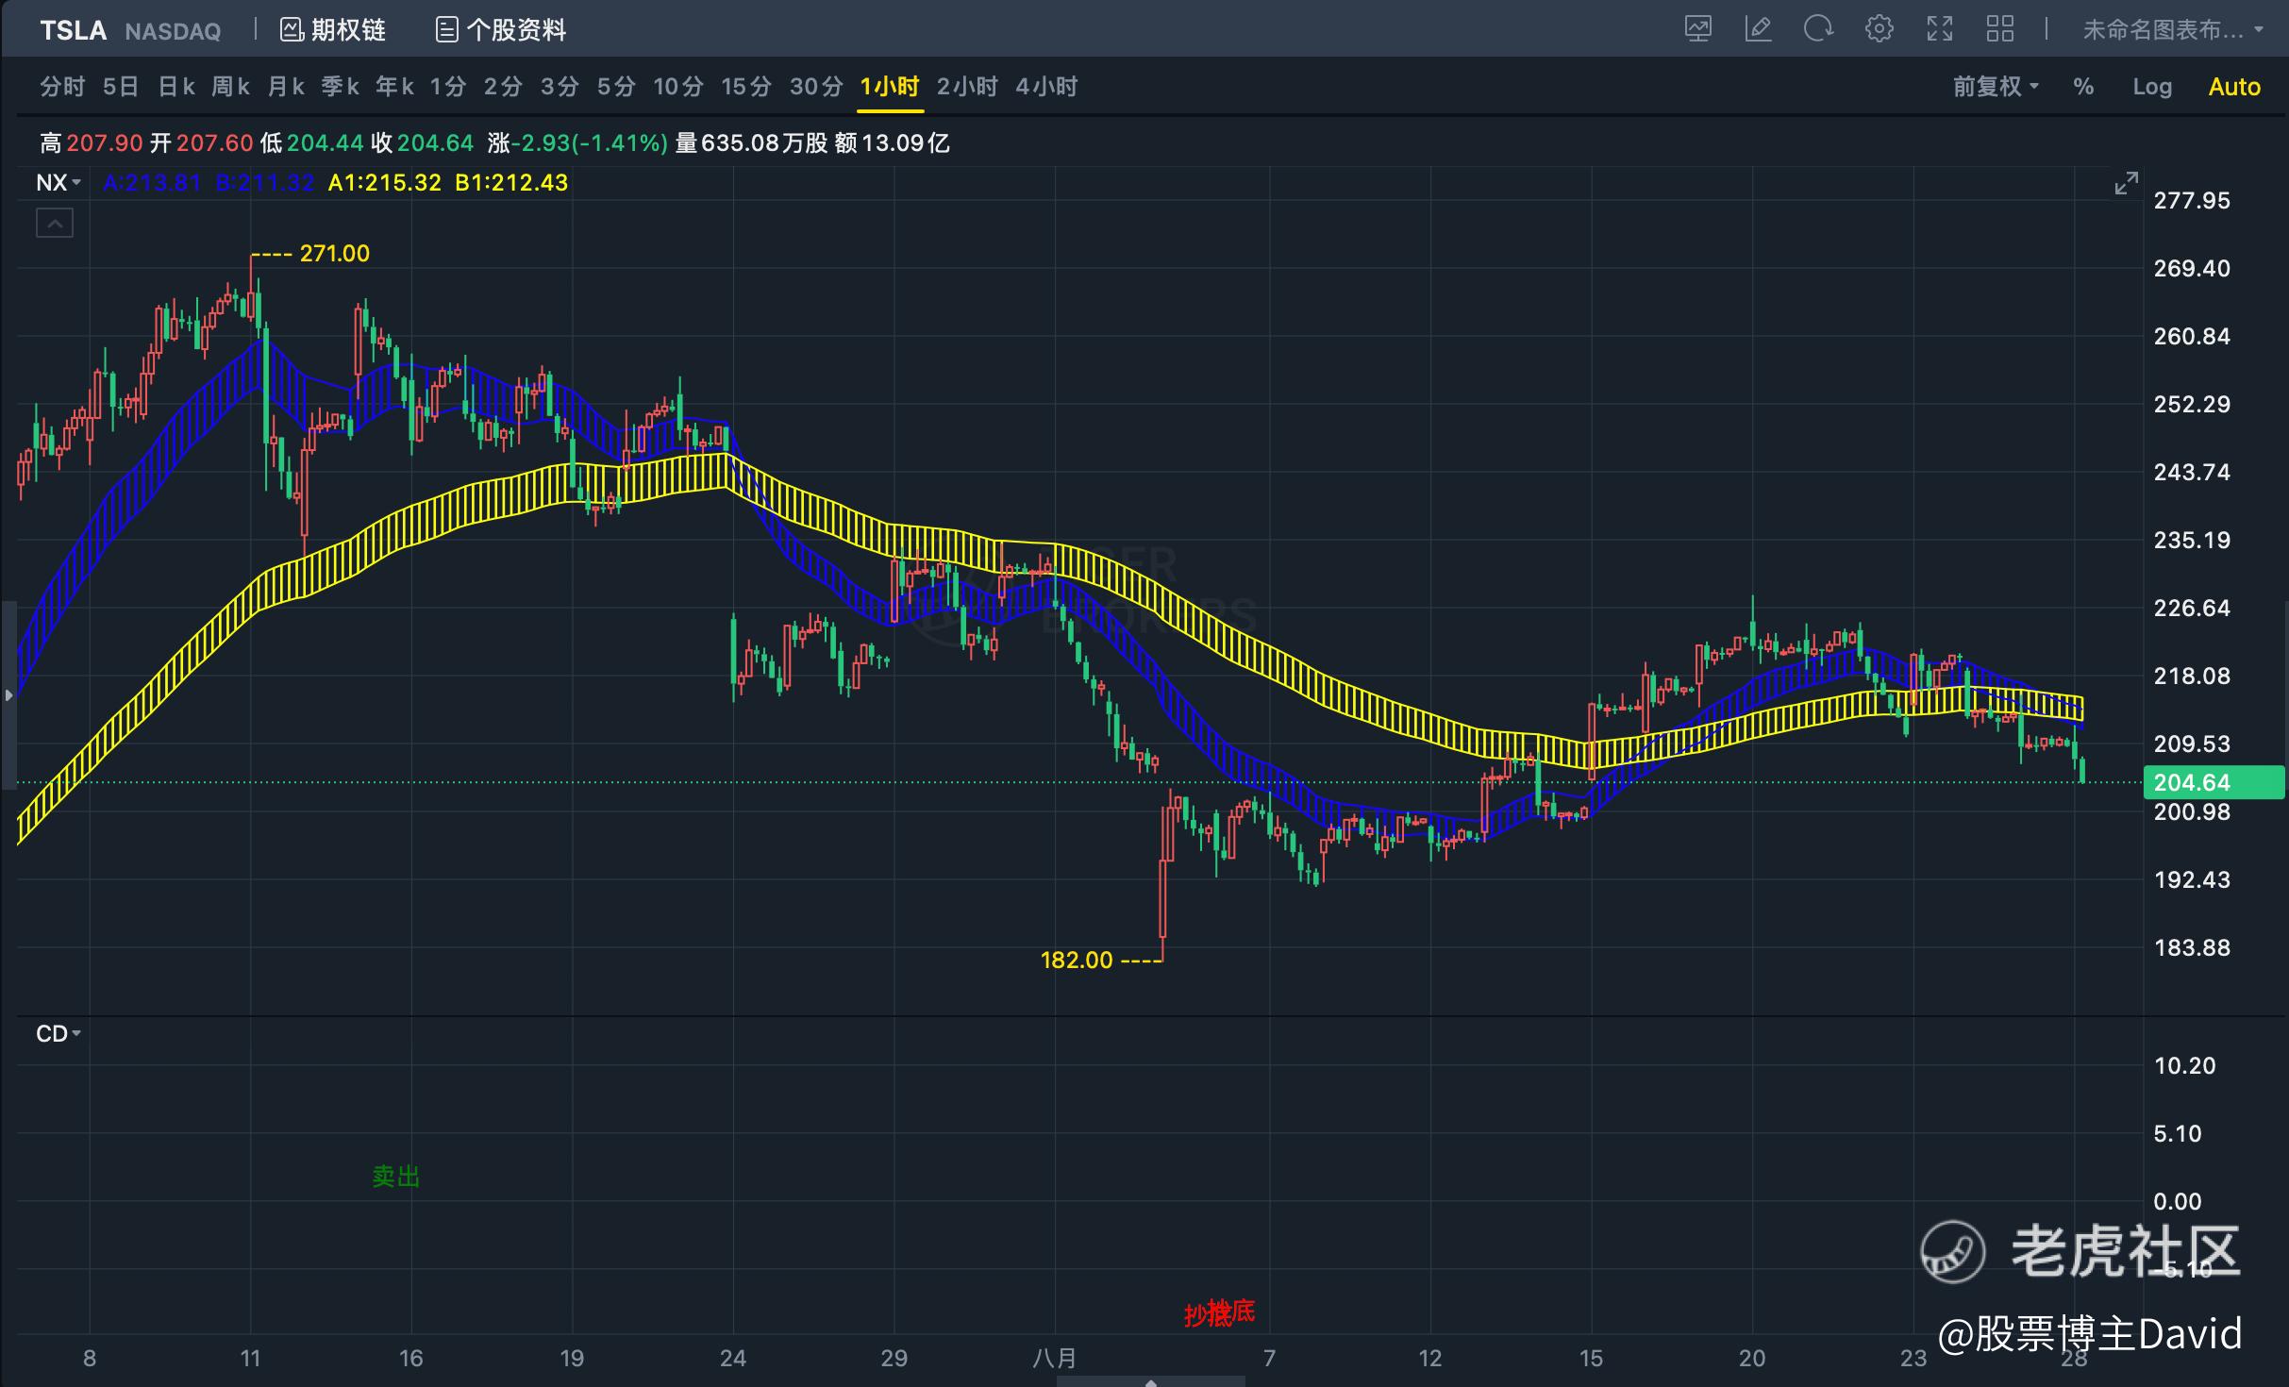
Task: Switch to the 日k timeframe tab
Action: pyautogui.click(x=175, y=87)
